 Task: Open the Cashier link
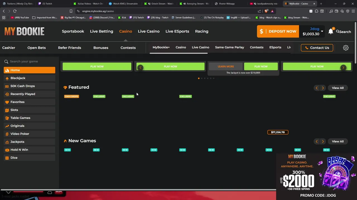click(9, 48)
